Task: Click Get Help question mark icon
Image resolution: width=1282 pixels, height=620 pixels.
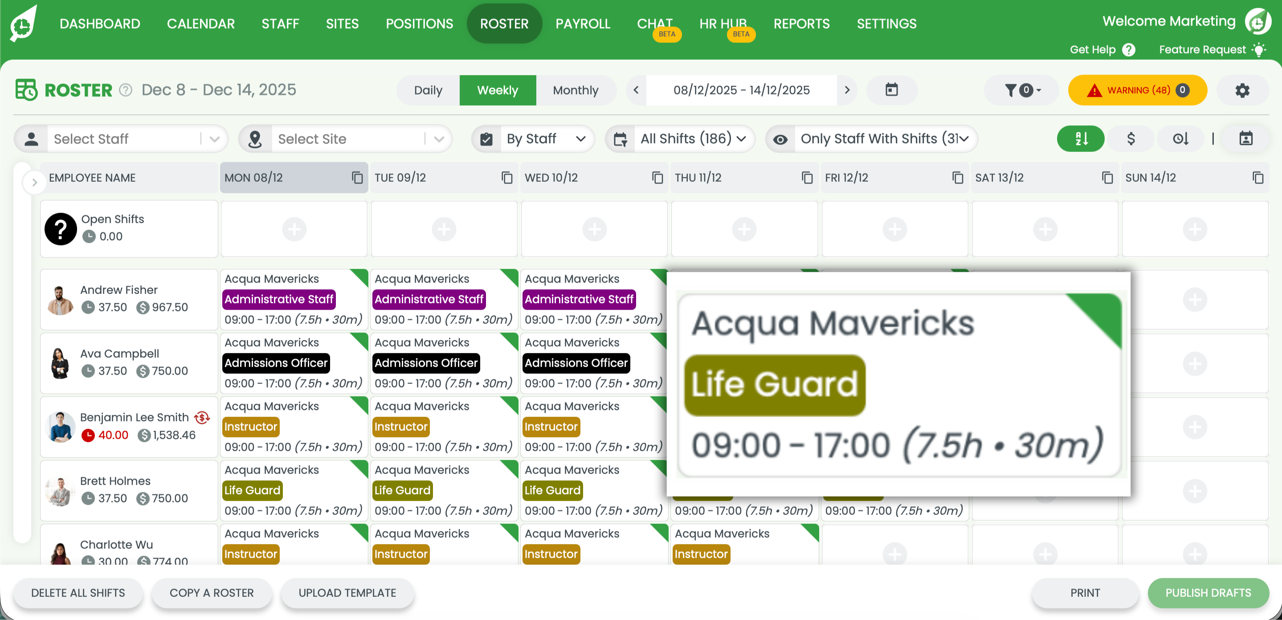Action: 1129,49
